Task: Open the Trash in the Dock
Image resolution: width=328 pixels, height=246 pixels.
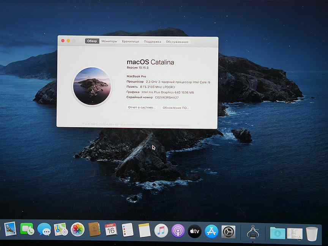Action: 312,233
